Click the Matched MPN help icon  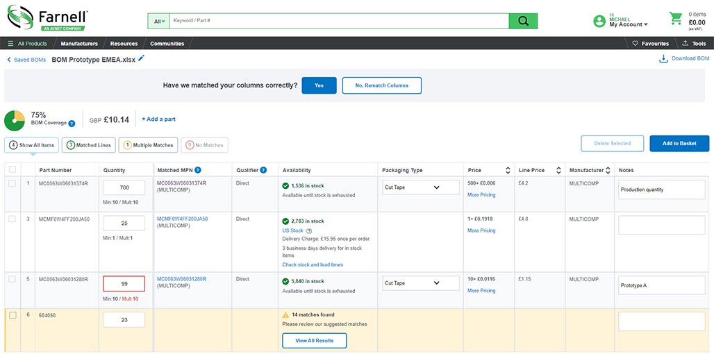coord(198,170)
